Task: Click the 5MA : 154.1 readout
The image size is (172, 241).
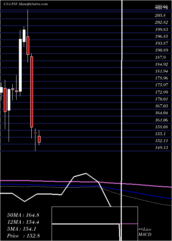Action: click(x=21, y=229)
